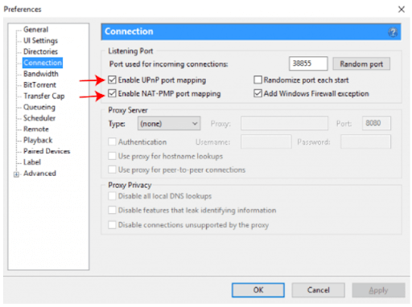
Task: Focus the incoming port field 38855
Action: click(308, 63)
